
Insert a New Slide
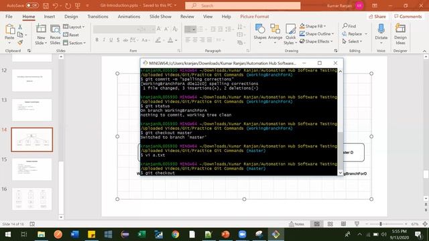pos(41,35)
